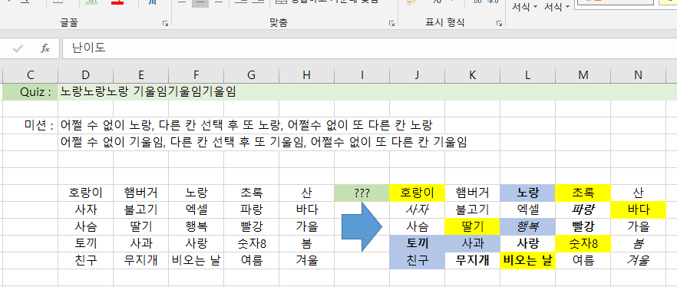Select blue italic '행복' cell in column L
677x287 pixels.
click(x=527, y=226)
